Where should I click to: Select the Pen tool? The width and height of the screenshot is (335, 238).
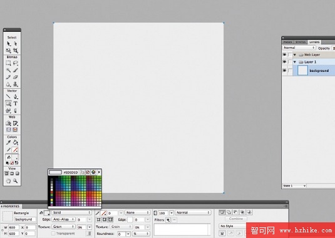[x=16, y=96]
